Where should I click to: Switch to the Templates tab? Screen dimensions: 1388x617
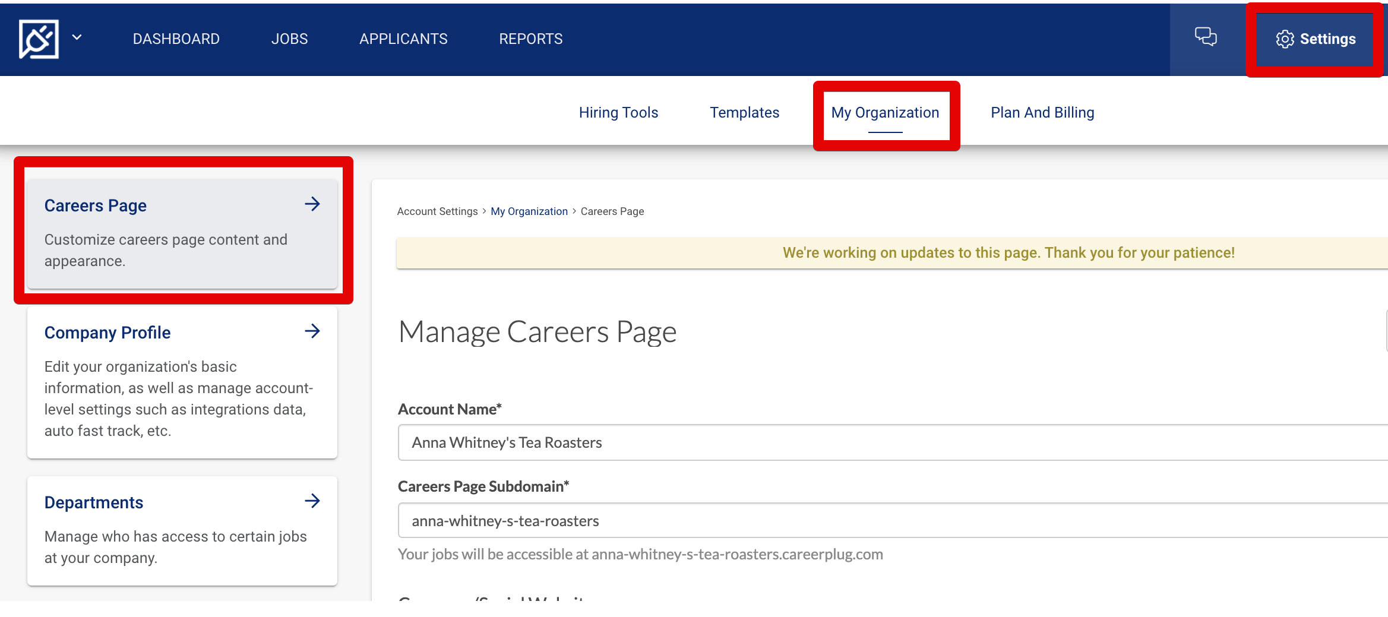[744, 113]
